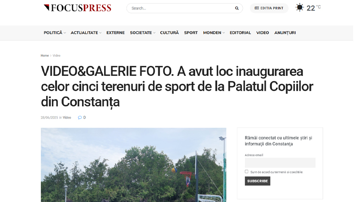
Task: Select the Cultură menu item
Action: [169, 33]
